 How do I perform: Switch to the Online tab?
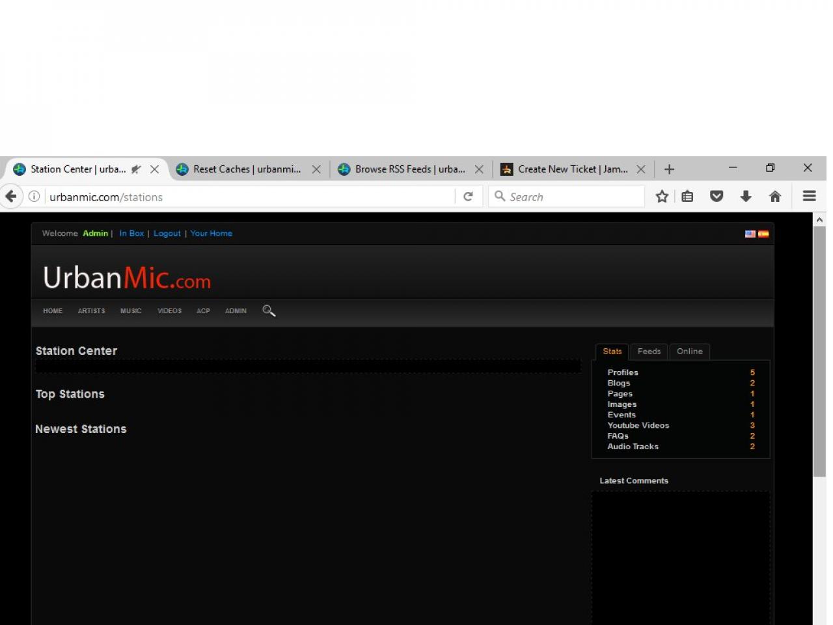[x=689, y=352]
